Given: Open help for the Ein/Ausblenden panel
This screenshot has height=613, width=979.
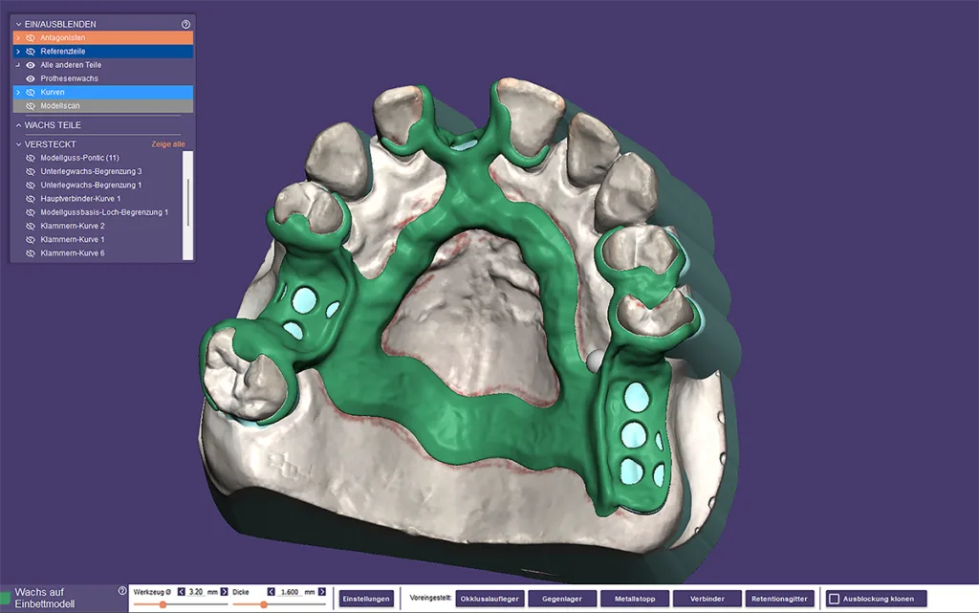Looking at the screenshot, I should pos(185,24).
